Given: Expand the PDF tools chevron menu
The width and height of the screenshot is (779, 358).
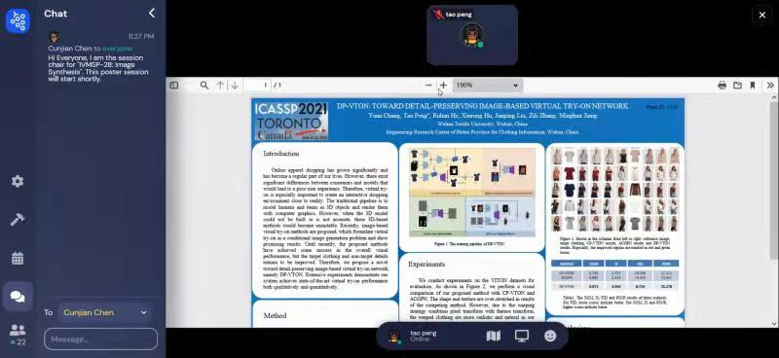Looking at the screenshot, I should pos(770,86).
